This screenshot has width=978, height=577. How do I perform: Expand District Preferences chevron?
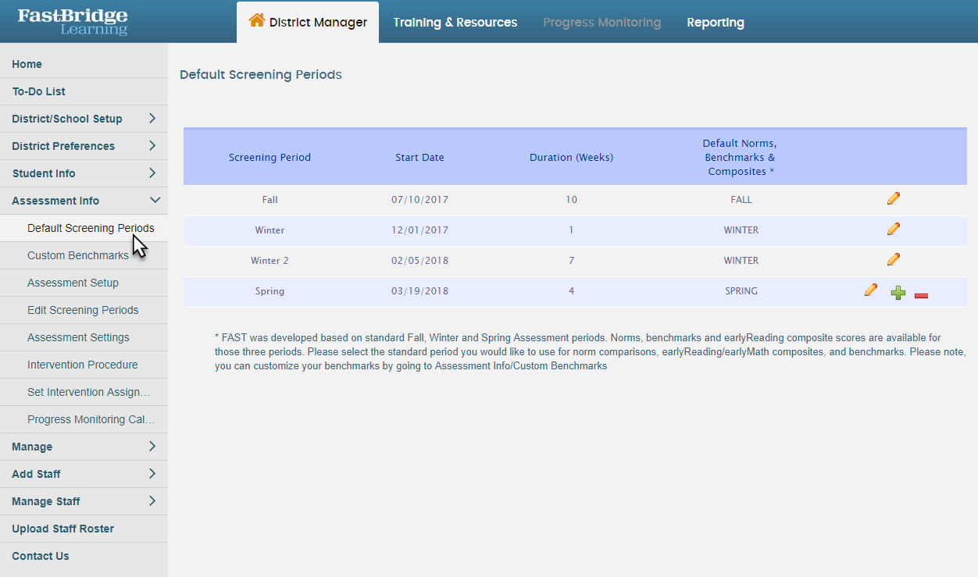(x=152, y=146)
